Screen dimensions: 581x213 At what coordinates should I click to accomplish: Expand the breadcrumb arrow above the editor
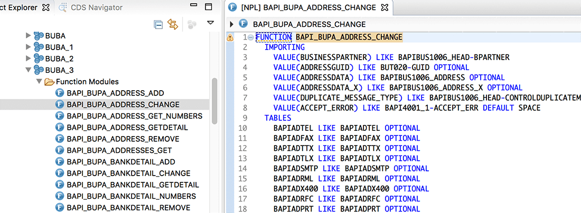[x=232, y=24]
